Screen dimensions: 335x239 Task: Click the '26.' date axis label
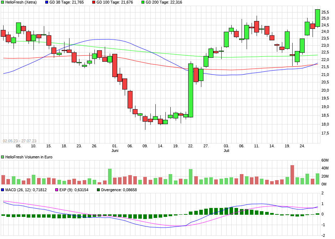coord(94,146)
